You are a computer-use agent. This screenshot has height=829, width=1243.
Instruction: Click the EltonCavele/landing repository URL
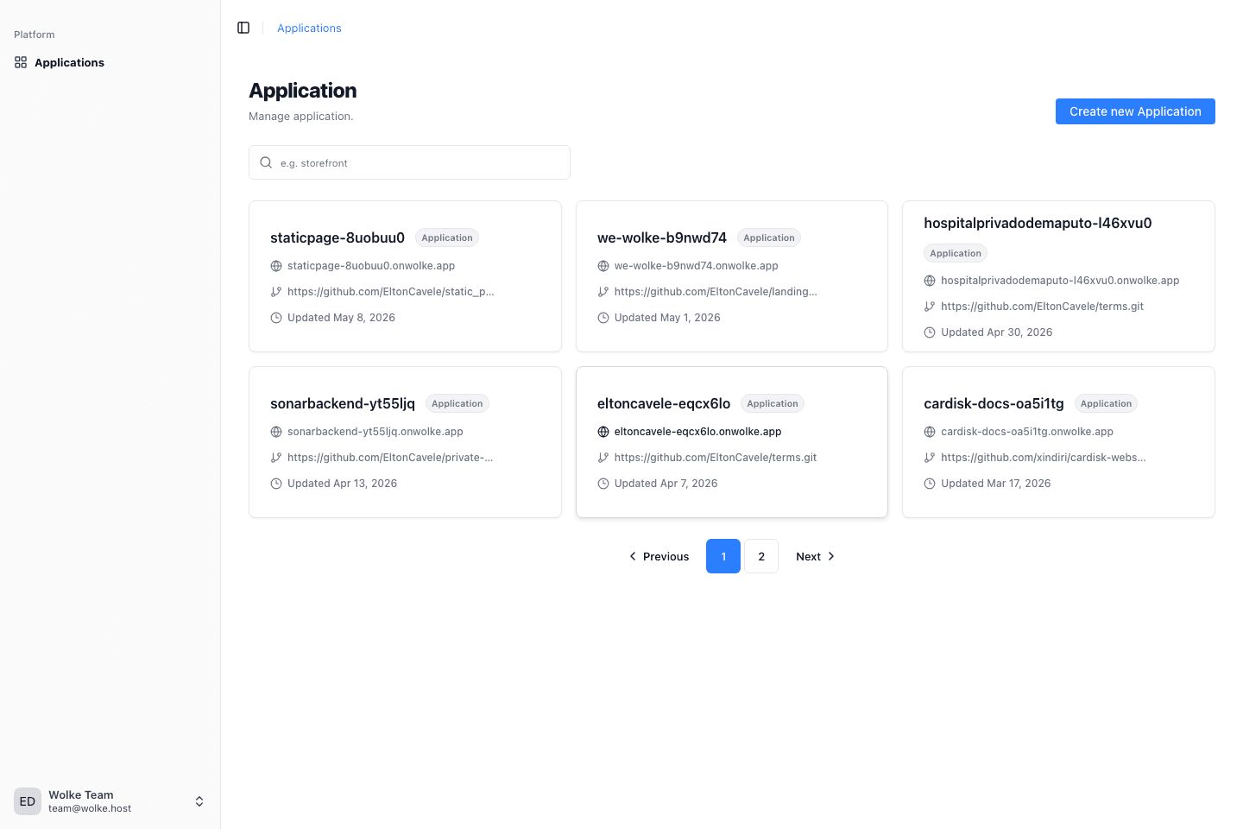pyautogui.click(x=716, y=292)
